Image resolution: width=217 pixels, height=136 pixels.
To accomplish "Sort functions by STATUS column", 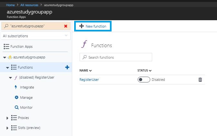I will tap(144, 71).
